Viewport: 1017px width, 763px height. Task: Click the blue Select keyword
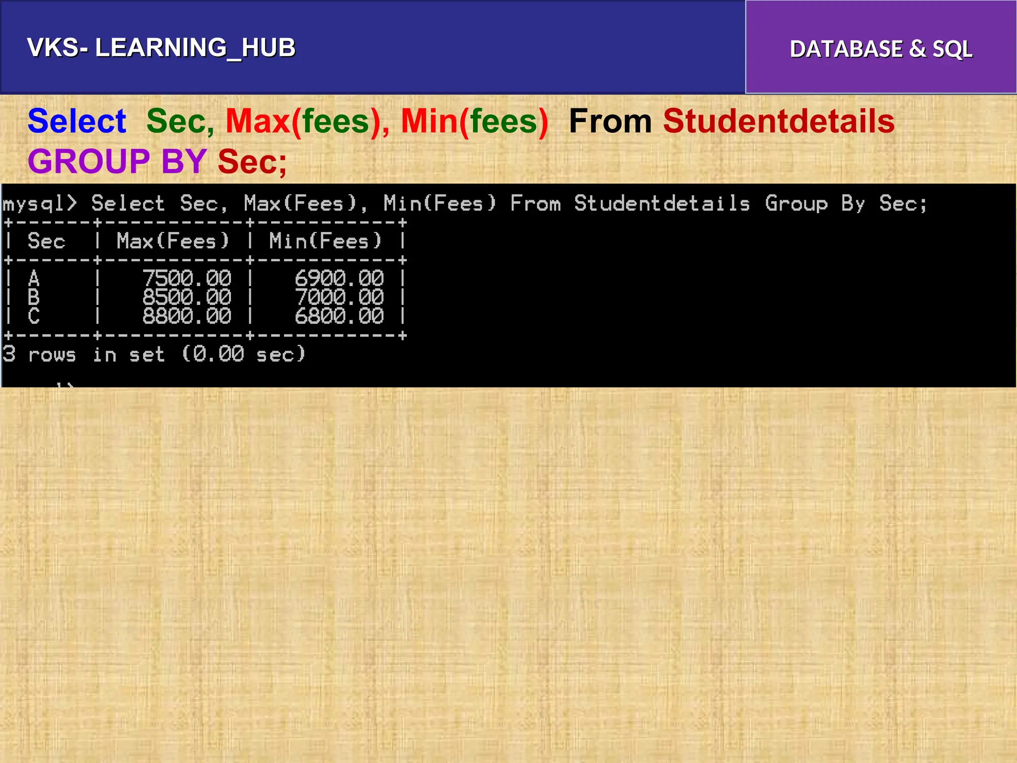77,121
